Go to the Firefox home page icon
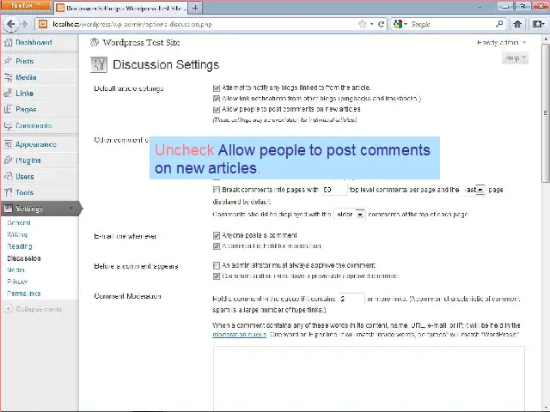550x412 pixels. 517,24
